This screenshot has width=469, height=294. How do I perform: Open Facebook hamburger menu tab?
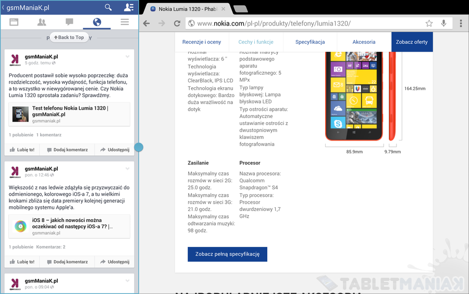pyautogui.click(x=125, y=22)
